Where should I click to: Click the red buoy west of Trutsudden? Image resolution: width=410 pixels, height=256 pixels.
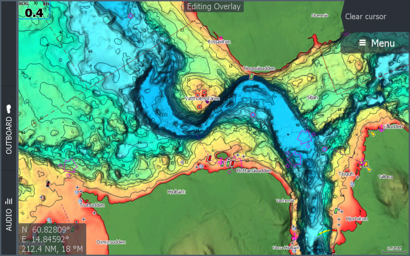(x=48, y=183)
